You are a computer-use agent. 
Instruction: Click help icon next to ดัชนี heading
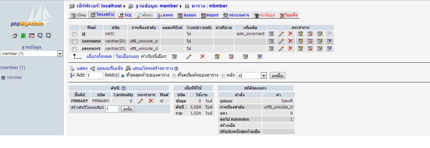[123, 88]
